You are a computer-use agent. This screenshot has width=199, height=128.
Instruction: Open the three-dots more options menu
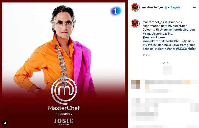tap(194, 7)
